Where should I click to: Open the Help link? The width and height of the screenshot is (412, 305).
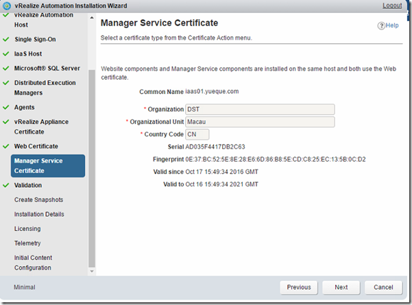pyautogui.click(x=392, y=25)
